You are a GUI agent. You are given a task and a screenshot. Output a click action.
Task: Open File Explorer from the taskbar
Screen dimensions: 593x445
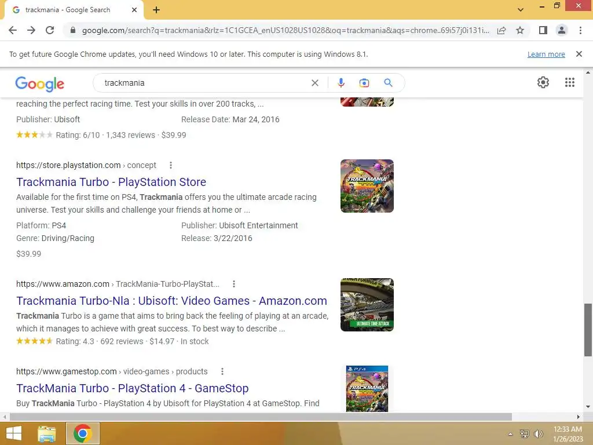[47, 433]
